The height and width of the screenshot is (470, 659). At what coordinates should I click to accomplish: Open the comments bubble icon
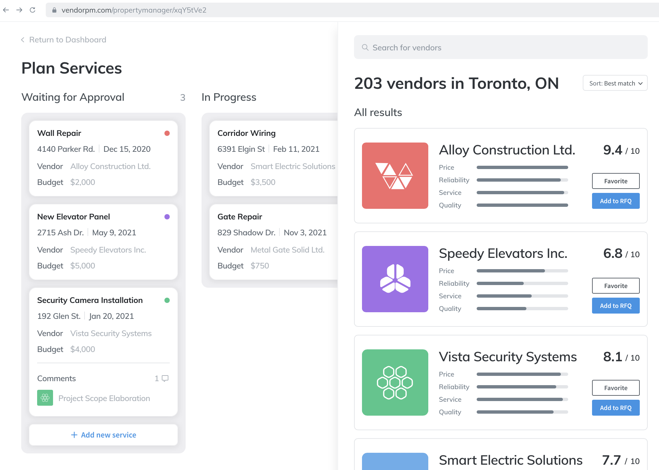point(165,379)
